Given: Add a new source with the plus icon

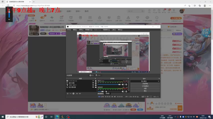Looking at the screenshot, I should pos(68,94).
